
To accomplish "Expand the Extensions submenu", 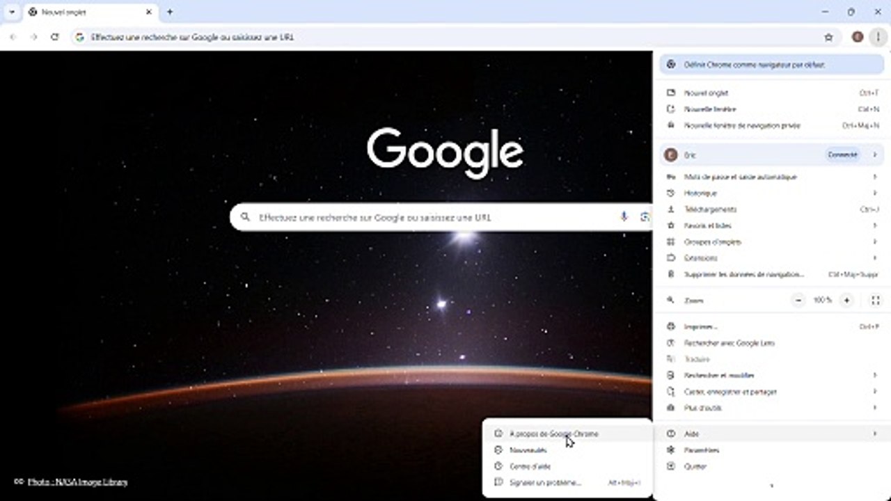I will (771, 257).
